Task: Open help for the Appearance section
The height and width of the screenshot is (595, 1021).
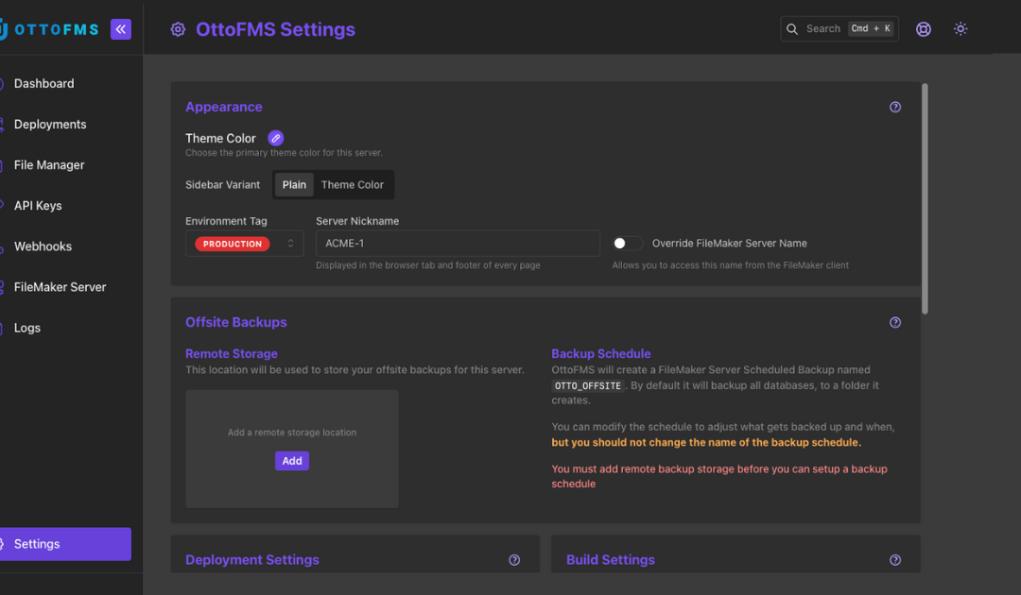Action: [894, 108]
